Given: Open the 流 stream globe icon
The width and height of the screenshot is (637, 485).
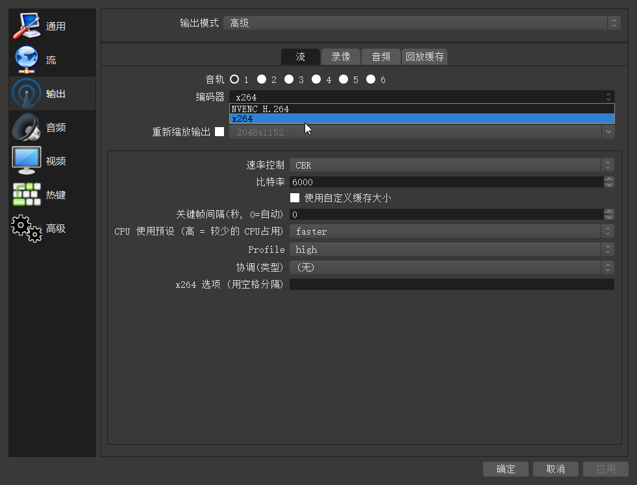Looking at the screenshot, I should point(27,60).
